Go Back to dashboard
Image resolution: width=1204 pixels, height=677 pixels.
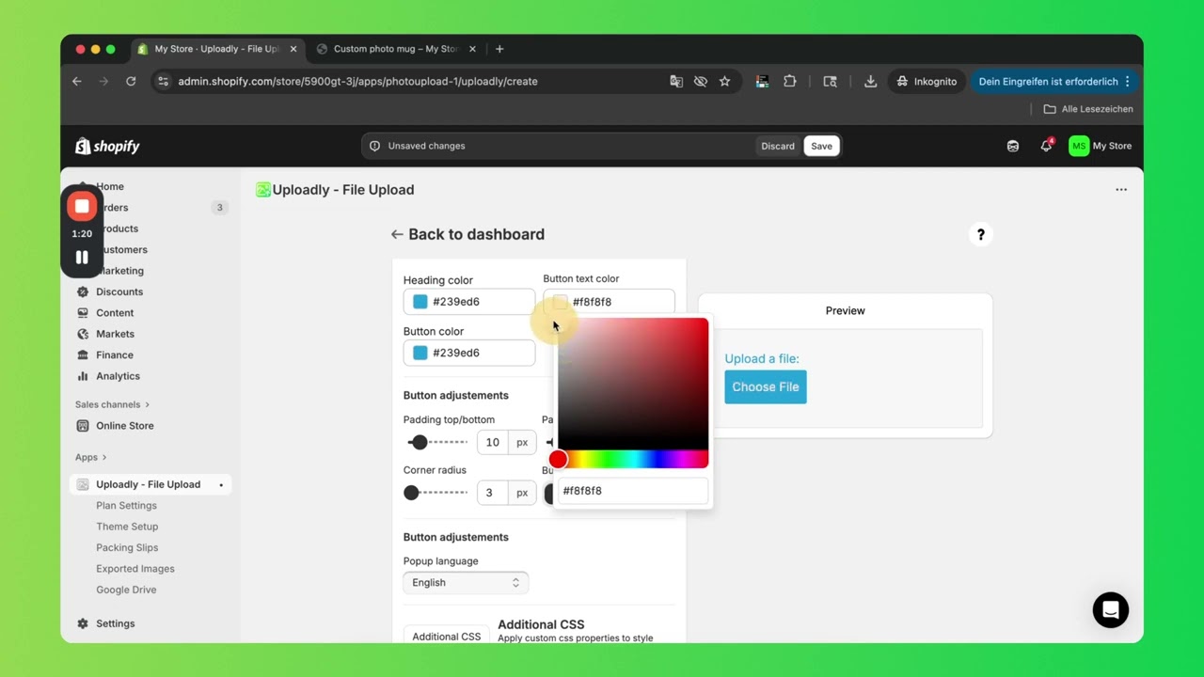[476, 234]
